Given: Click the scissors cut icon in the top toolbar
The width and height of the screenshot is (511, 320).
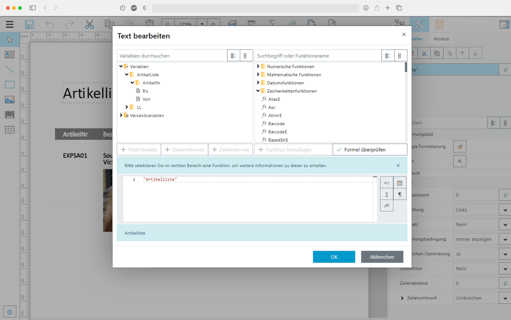Looking at the screenshot, I should click(x=89, y=24).
